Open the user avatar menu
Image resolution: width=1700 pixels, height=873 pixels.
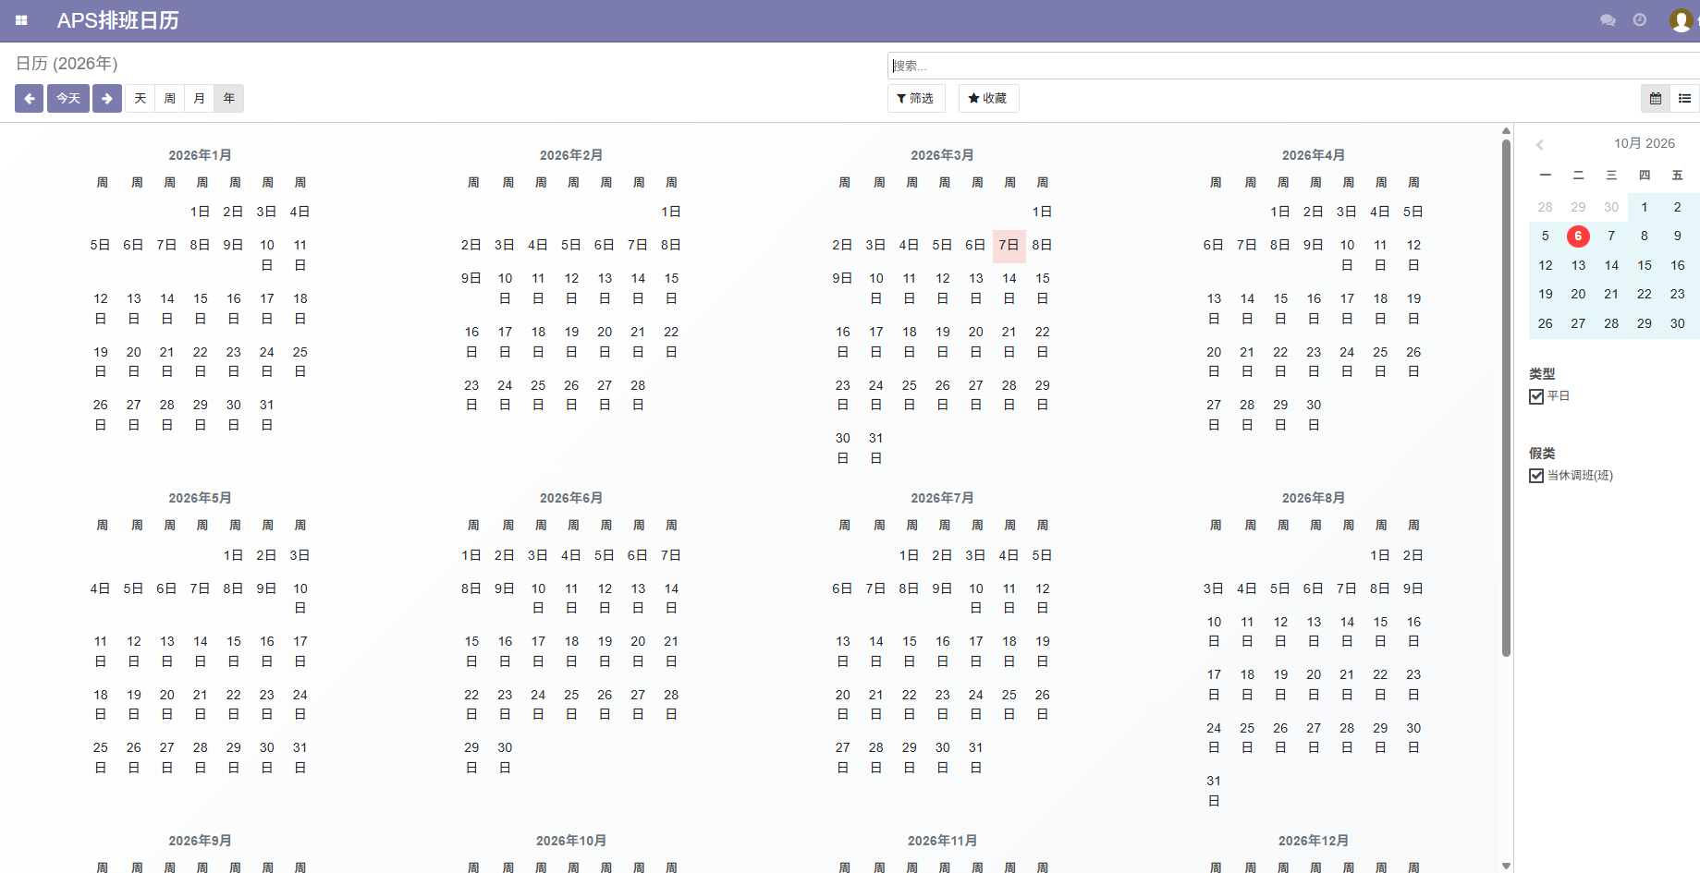1681,20
